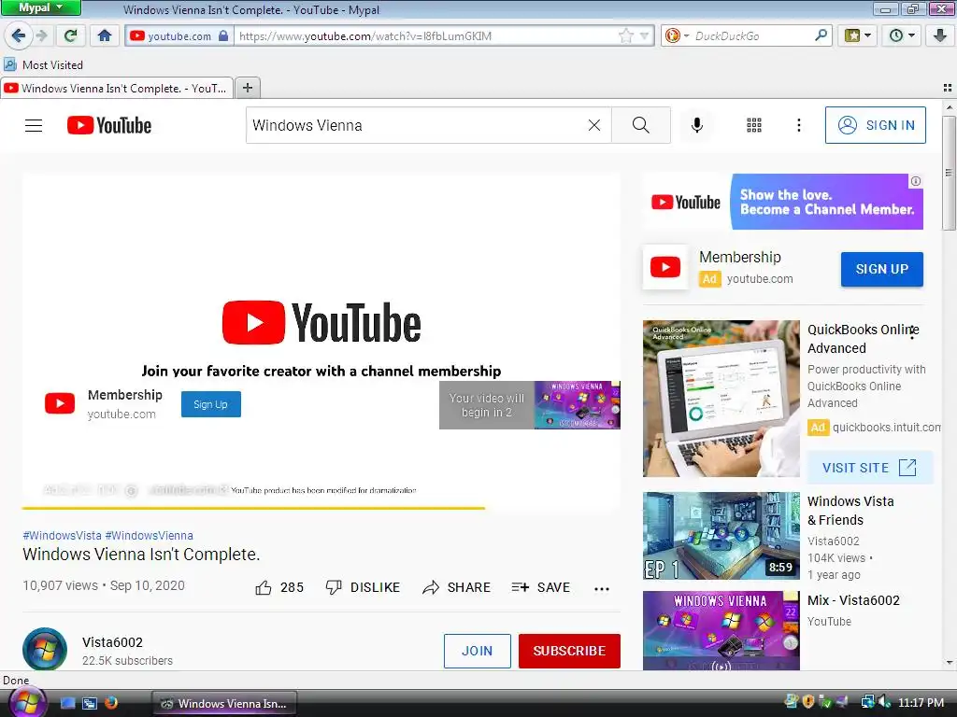Screen dimensions: 957x717
Task: Click #WindowsVienna hashtag link
Action: [149, 535]
